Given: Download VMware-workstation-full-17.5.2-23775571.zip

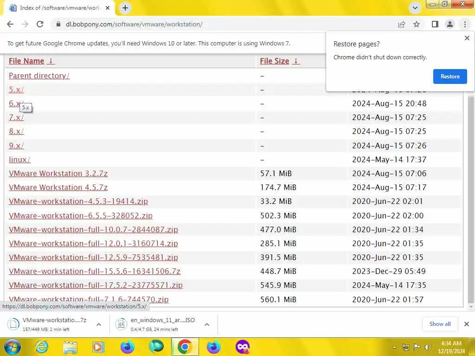Looking at the screenshot, I should tap(96, 285).
